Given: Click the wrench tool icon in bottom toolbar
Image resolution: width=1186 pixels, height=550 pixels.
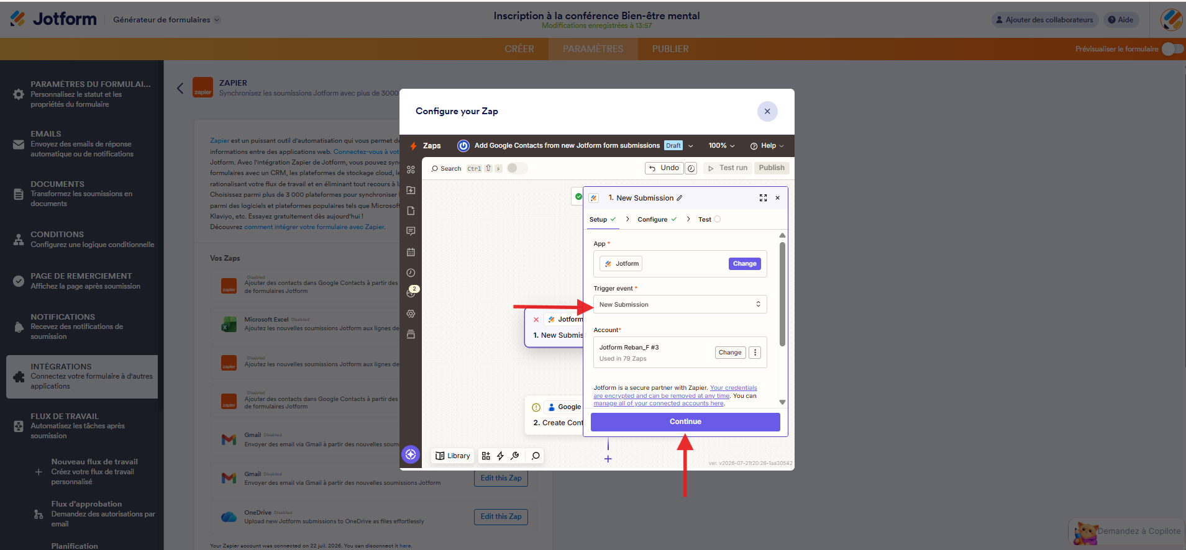Looking at the screenshot, I should [514, 456].
